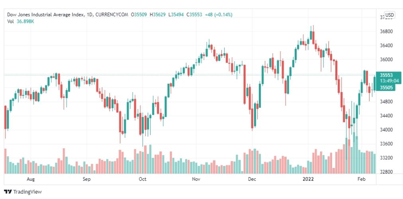
Task: Click the TradingView logo icon
Action: point(8,192)
